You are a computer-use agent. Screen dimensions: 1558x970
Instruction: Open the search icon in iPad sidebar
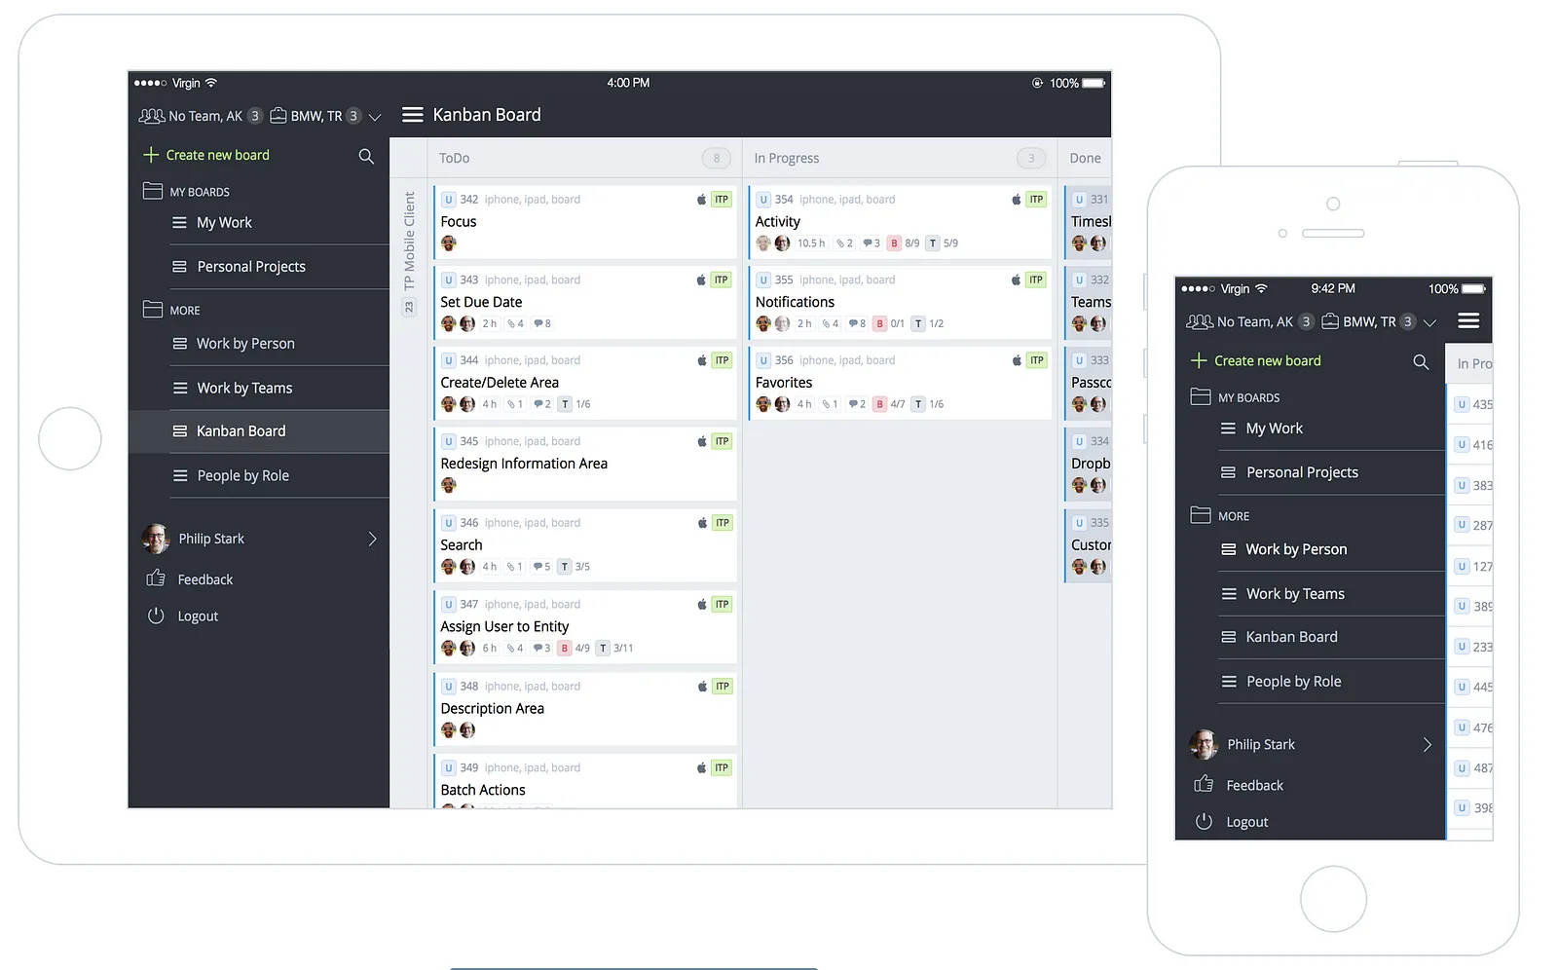tap(366, 156)
